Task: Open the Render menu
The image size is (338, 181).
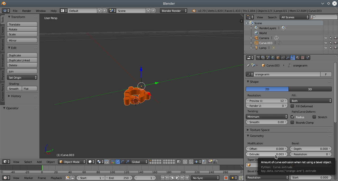Action: click(x=27, y=11)
